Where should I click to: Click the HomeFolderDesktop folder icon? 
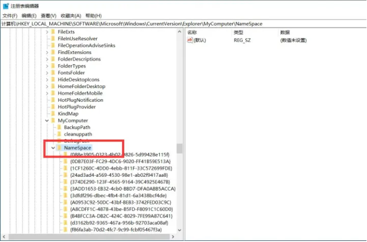(53, 87)
